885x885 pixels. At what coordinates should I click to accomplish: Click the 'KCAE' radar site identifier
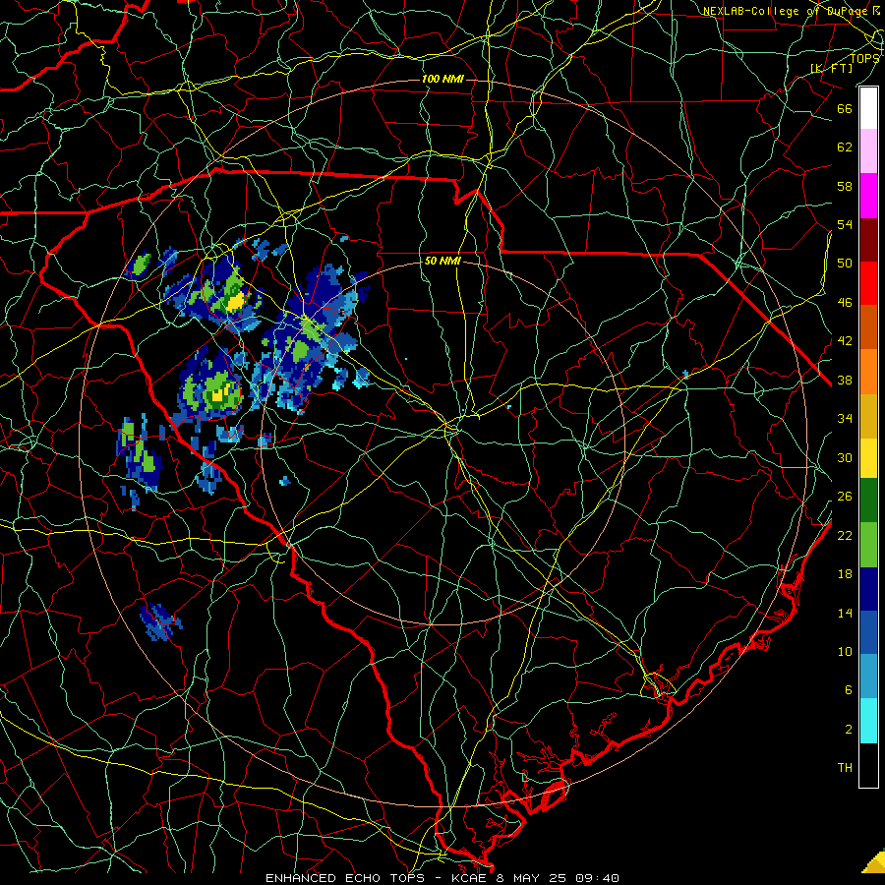468,878
